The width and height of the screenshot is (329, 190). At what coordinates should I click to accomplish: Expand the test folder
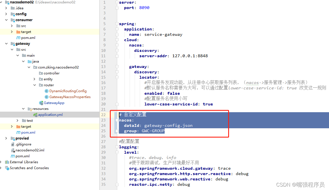click(18, 121)
